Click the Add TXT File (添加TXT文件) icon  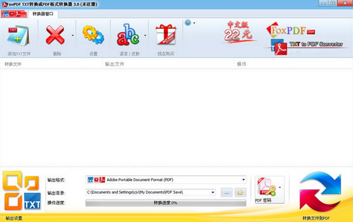pyautogui.click(x=18, y=35)
